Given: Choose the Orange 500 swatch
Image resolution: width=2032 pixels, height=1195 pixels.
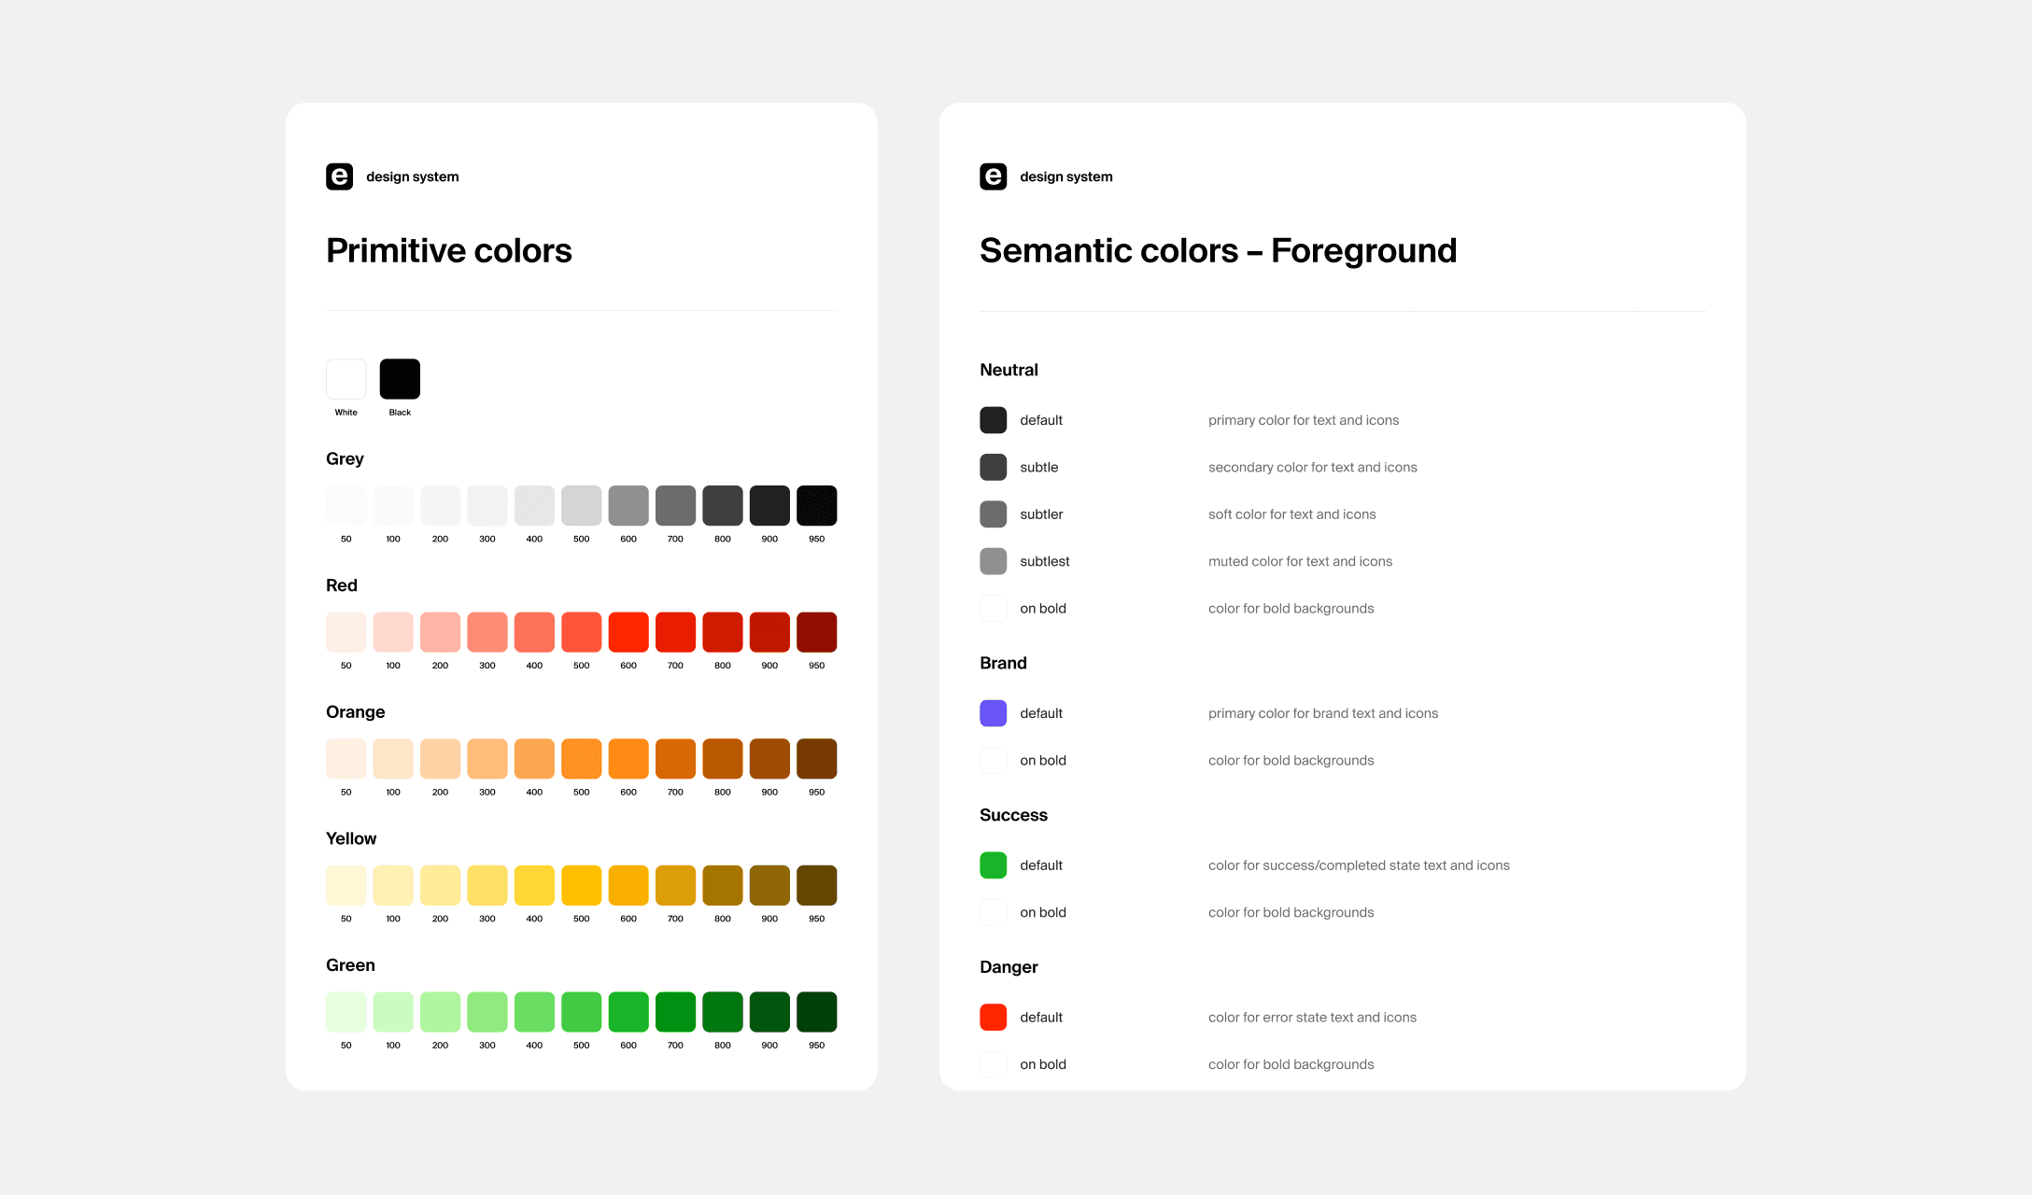Looking at the screenshot, I should [581, 759].
